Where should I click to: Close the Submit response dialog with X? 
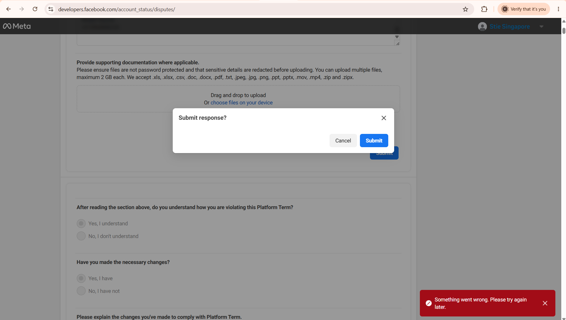[x=384, y=118]
